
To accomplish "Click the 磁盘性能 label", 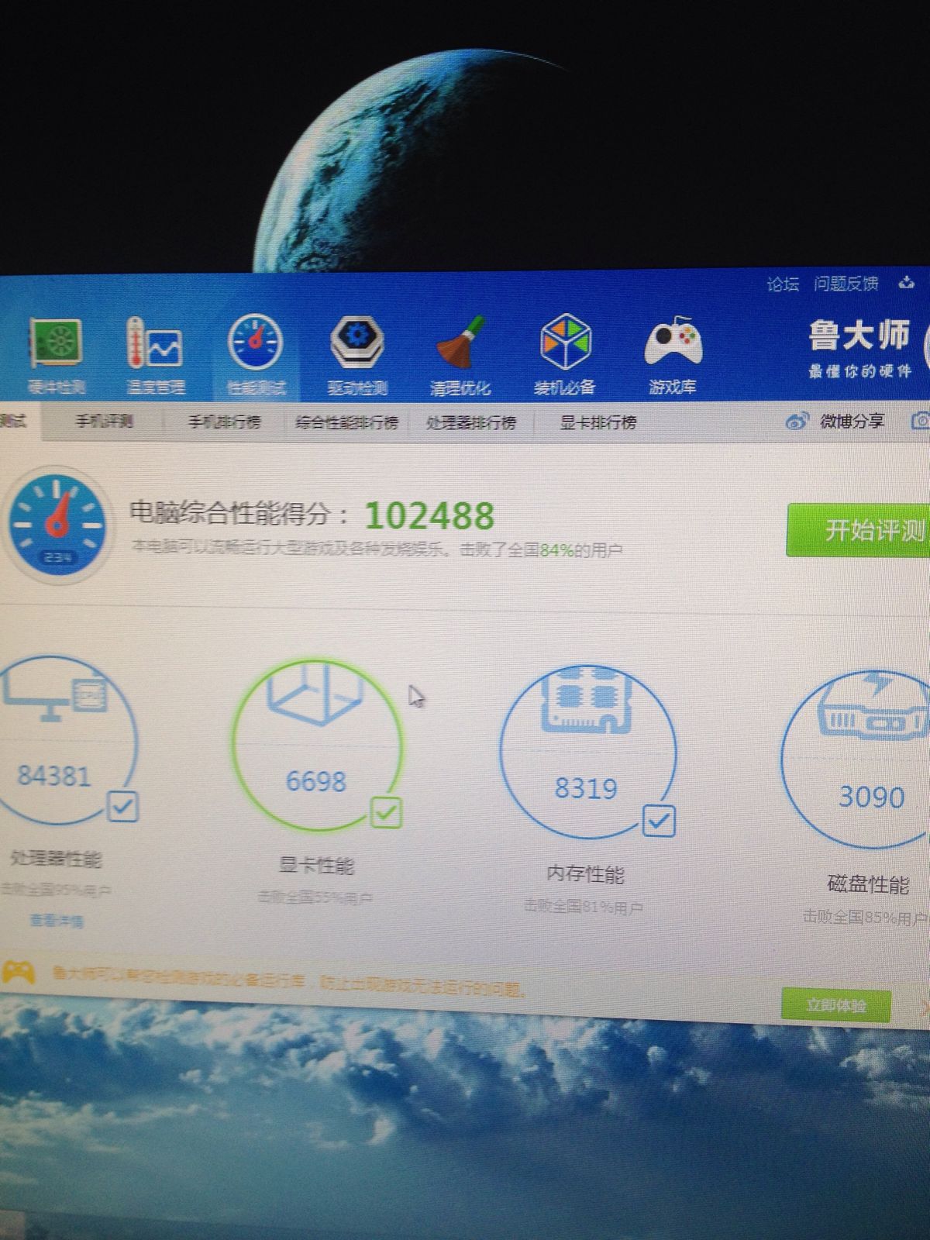I will 868,883.
